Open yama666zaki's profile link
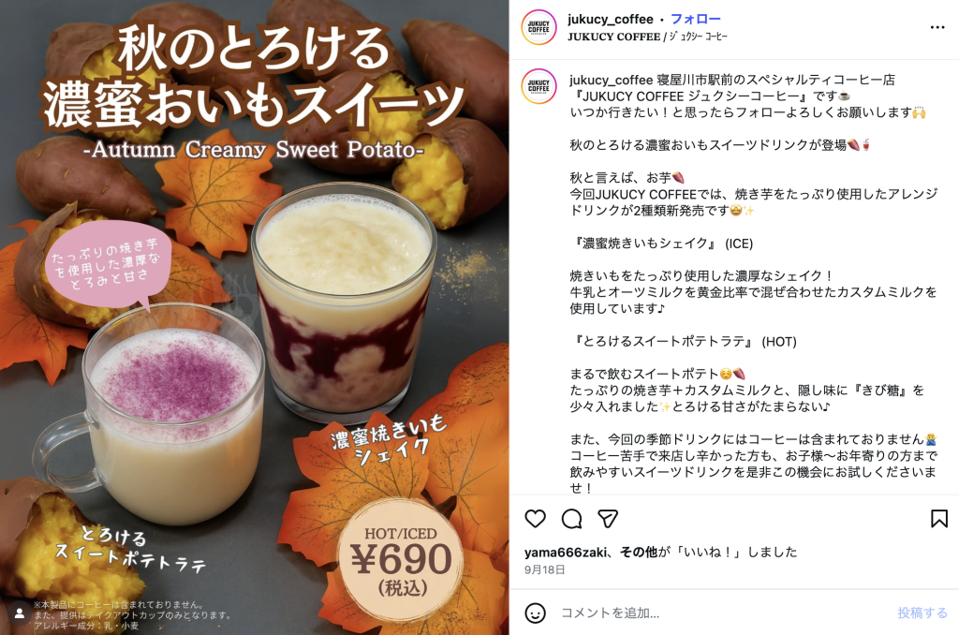959x635 pixels. (x=565, y=552)
